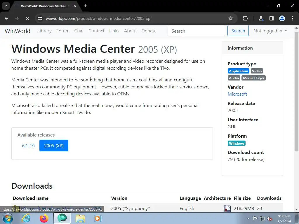Open Chrome three-dot menu
The image size is (299, 224).
pyautogui.click(x=293, y=18)
